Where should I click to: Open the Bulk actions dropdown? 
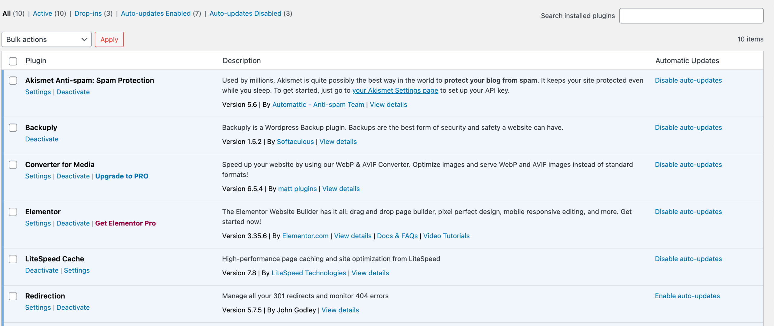46,39
